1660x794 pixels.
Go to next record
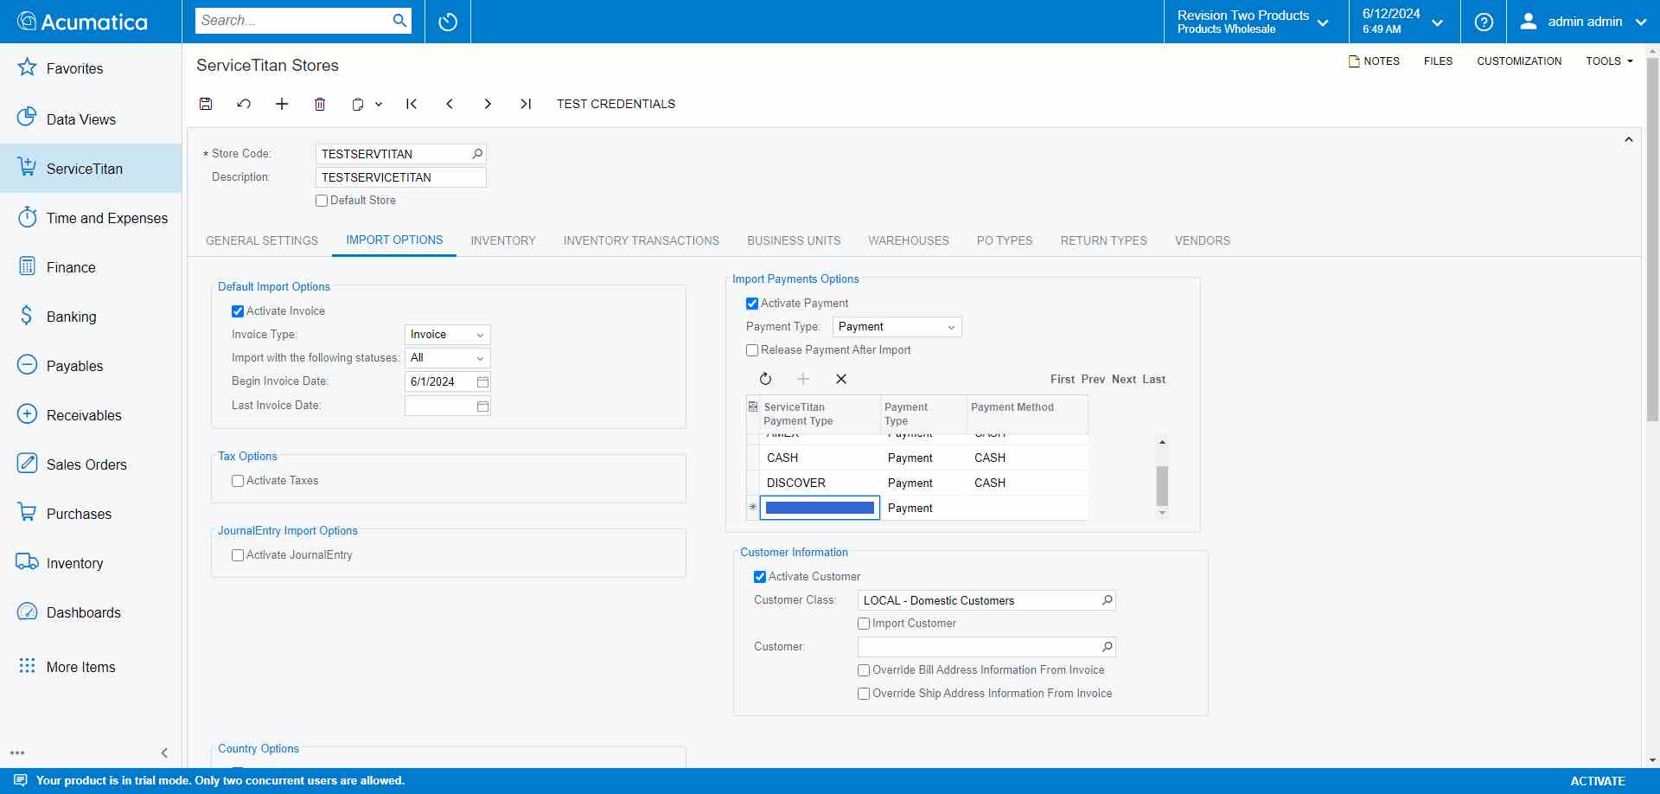pyautogui.click(x=488, y=104)
